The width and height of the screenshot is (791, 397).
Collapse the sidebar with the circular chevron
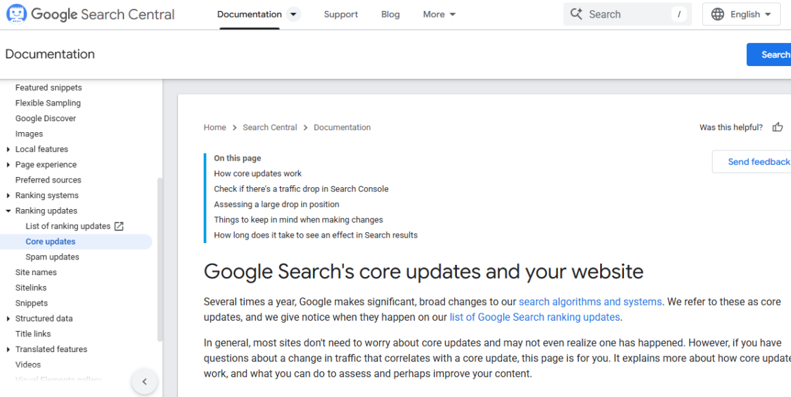pos(145,381)
